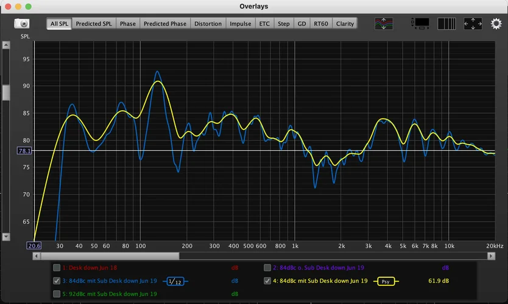Enable trace 1 Desk down Jun 18
This screenshot has height=304, width=508.
[57, 268]
